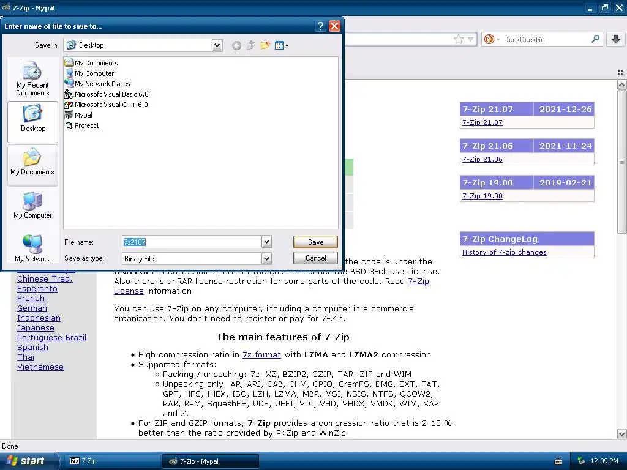Expand the File name dropdown arrow
The width and height of the screenshot is (627, 470).
[x=267, y=242]
